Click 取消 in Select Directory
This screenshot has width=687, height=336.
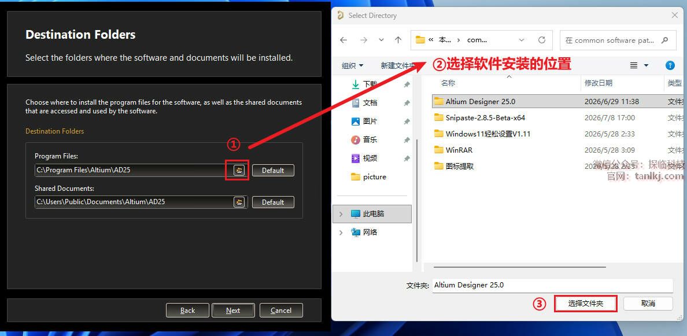[x=648, y=304]
